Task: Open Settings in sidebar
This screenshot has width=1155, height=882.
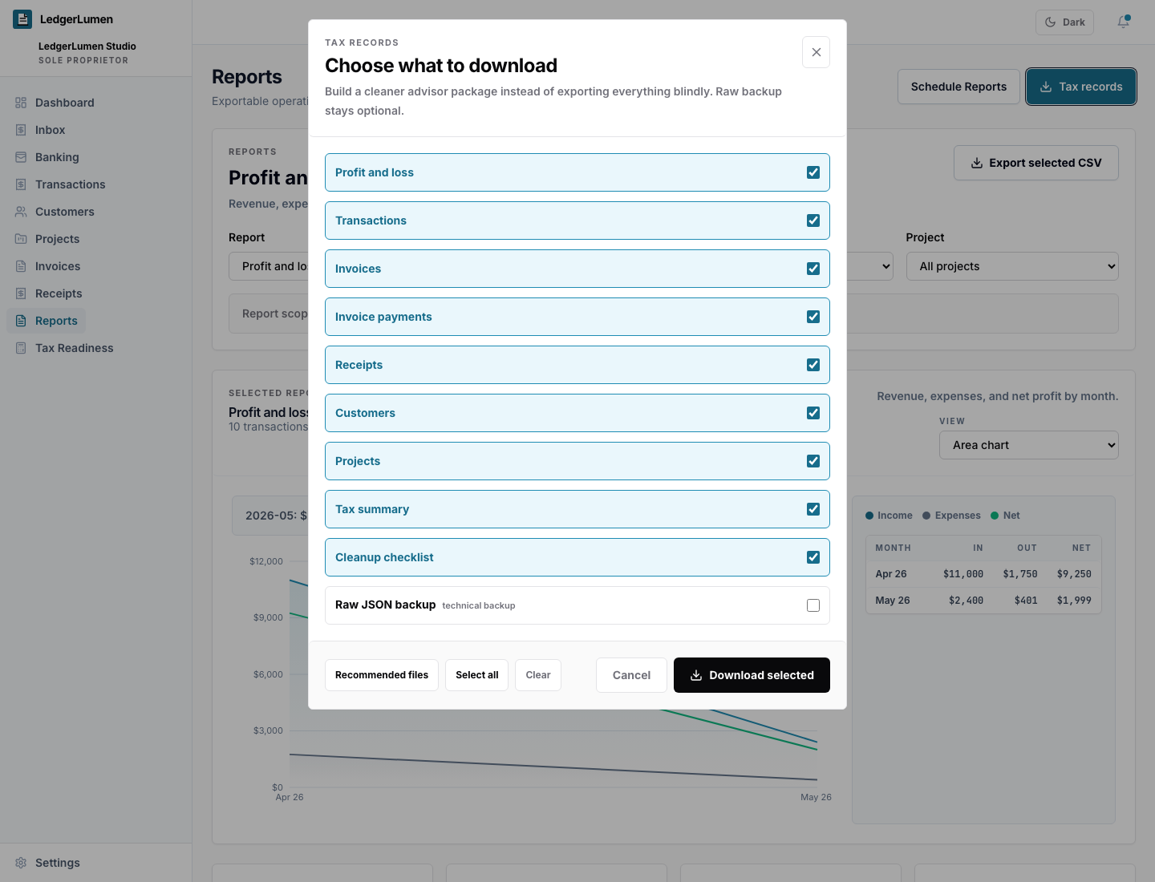Action: point(57,863)
